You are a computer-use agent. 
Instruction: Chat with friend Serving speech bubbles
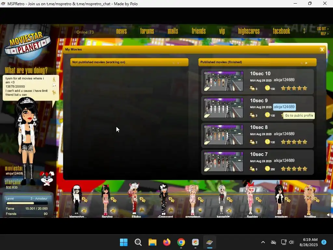pyautogui.click(x=114, y=200)
